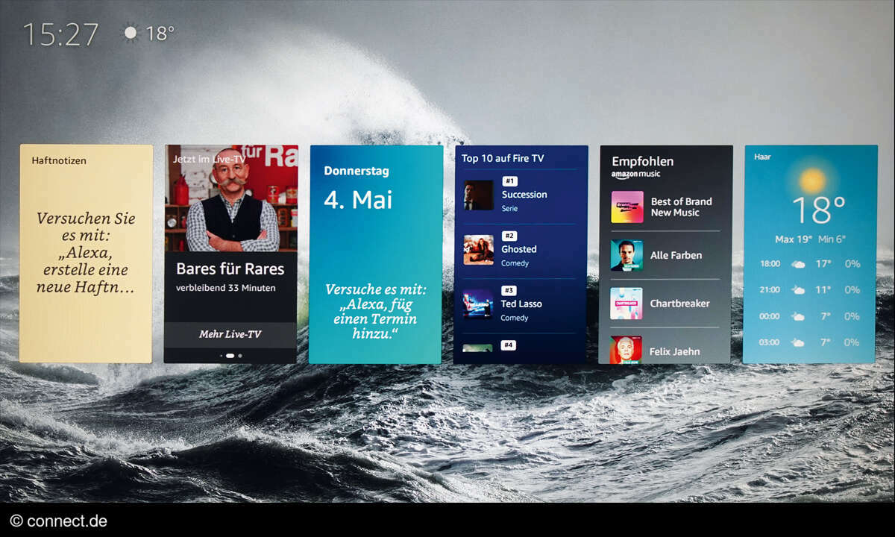Viewport: 895px width, 537px height.
Task: Select the #4 rank badge
Action: tap(509, 345)
